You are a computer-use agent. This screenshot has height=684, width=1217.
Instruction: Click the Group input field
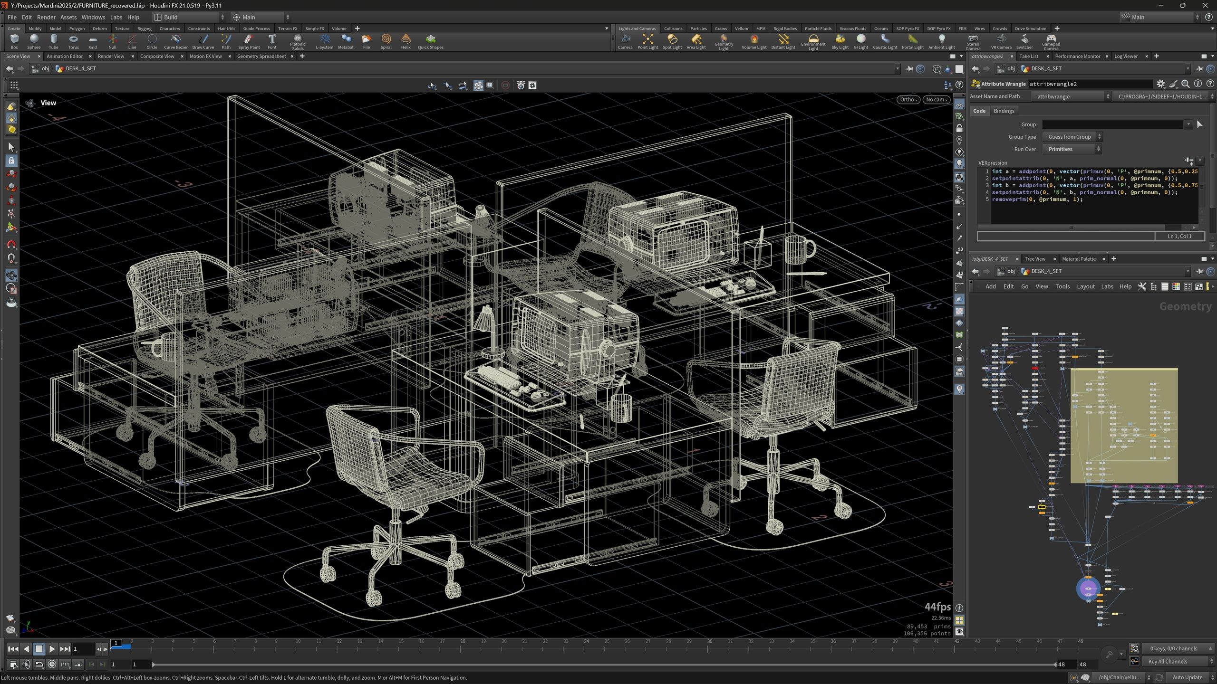[x=1112, y=124]
